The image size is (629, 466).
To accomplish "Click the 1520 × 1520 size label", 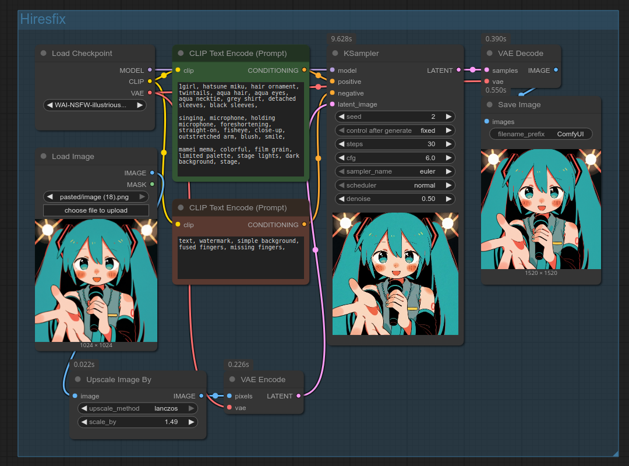I will [540, 273].
